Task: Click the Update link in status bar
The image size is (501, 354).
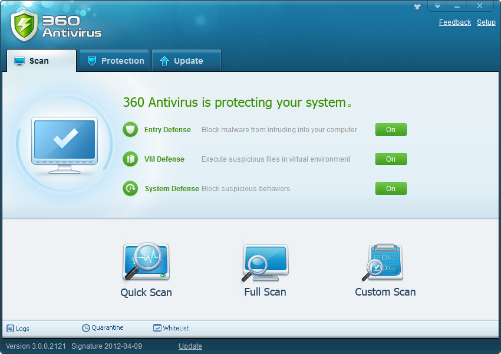Action: click(x=190, y=346)
